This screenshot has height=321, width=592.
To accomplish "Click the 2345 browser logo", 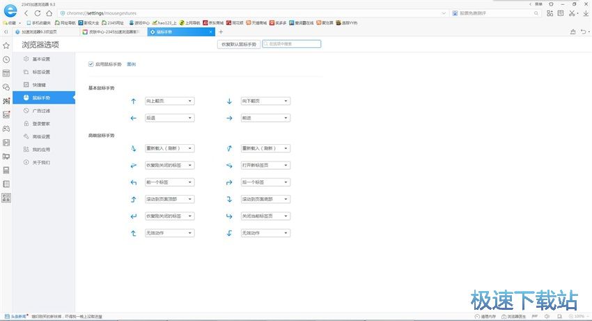I will [10, 10].
